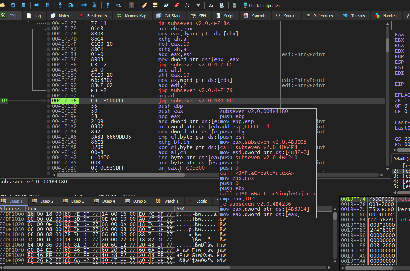The height and width of the screenshot is (271, 410).
Task: Launch the Calculator icon in toolbar
Action: (x=234, y=5)
